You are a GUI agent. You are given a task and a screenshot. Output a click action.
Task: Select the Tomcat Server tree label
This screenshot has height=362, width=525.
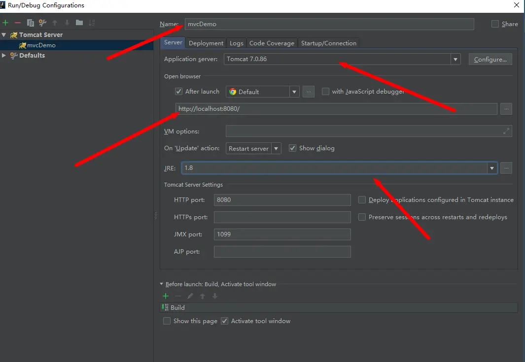point(41,35)
